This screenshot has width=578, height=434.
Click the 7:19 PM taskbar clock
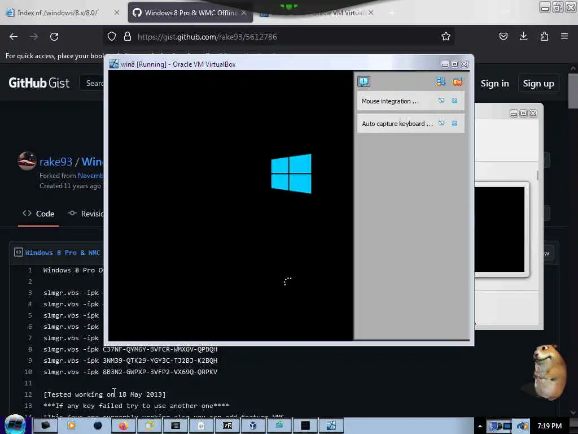pyautogui.click(x=550, y=426)
